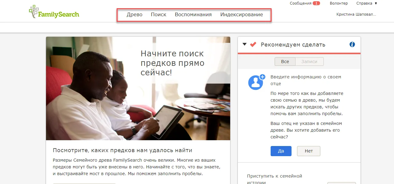This screenshot has height=184, width=394.
Task: Open user menu Кристина Шаповал...
Action: coord(356,14)
